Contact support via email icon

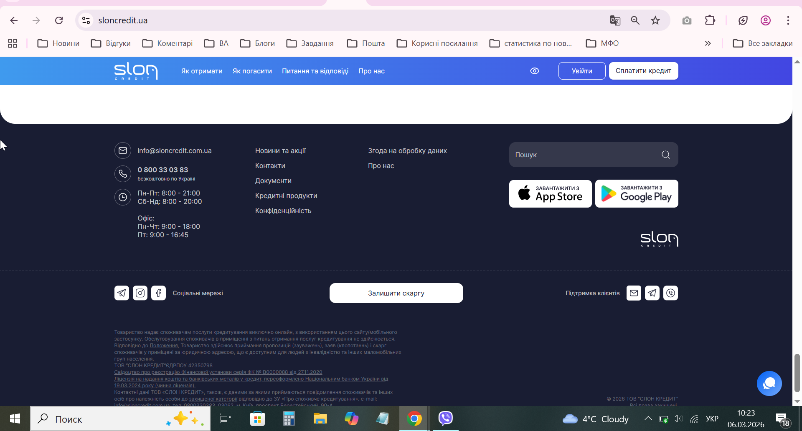click(634, 293)
